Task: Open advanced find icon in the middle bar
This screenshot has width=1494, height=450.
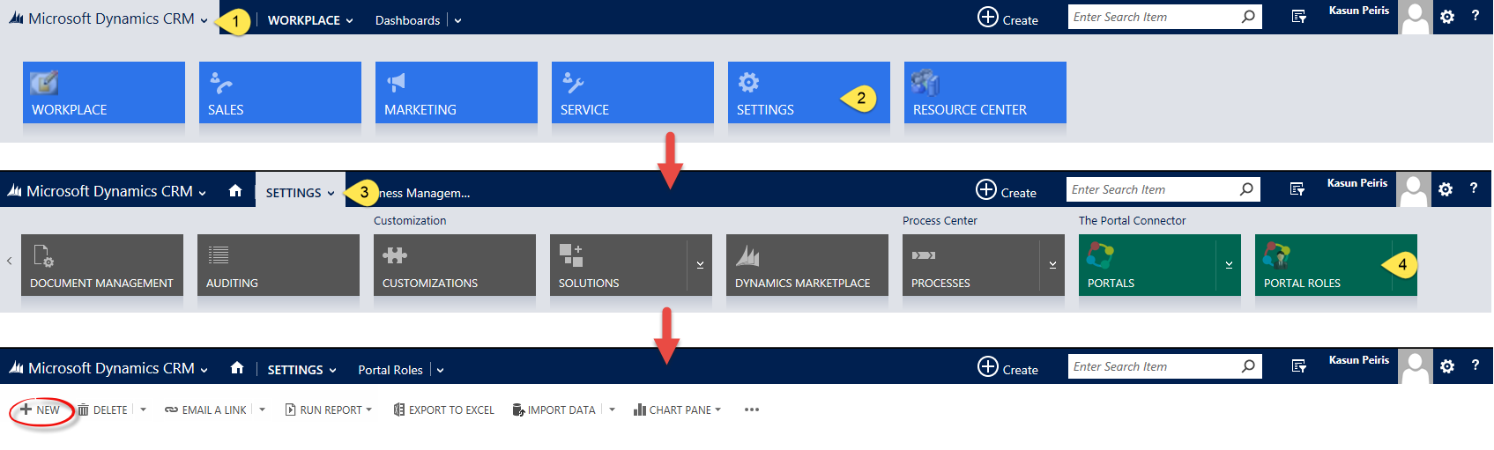Action: coord(1297,189)
